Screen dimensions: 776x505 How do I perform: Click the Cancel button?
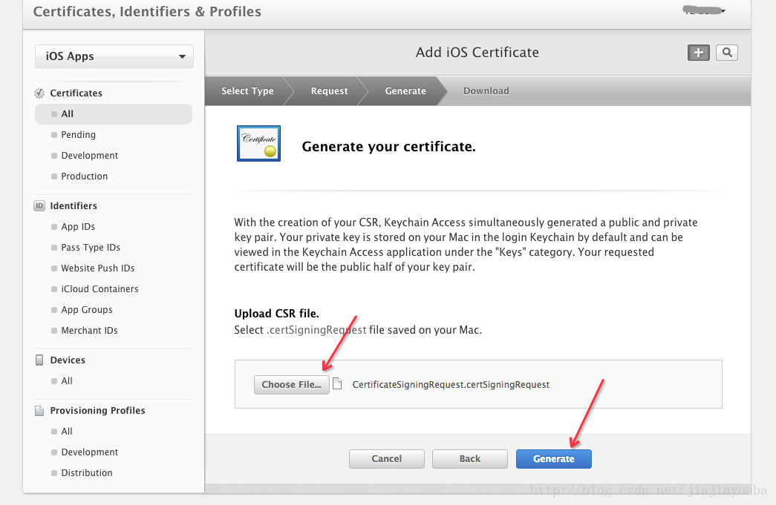[387, 459]
